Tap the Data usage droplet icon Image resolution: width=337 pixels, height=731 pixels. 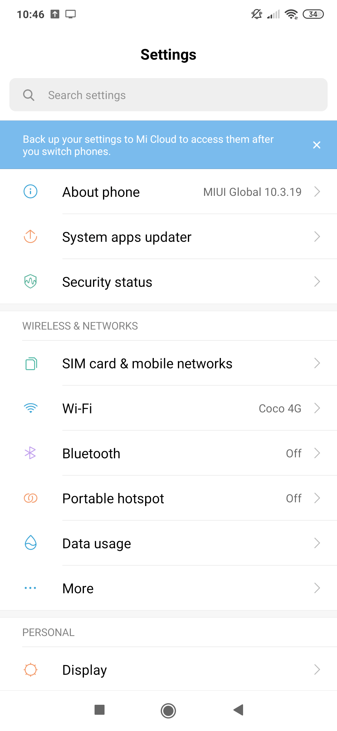(x=31, y=543)
